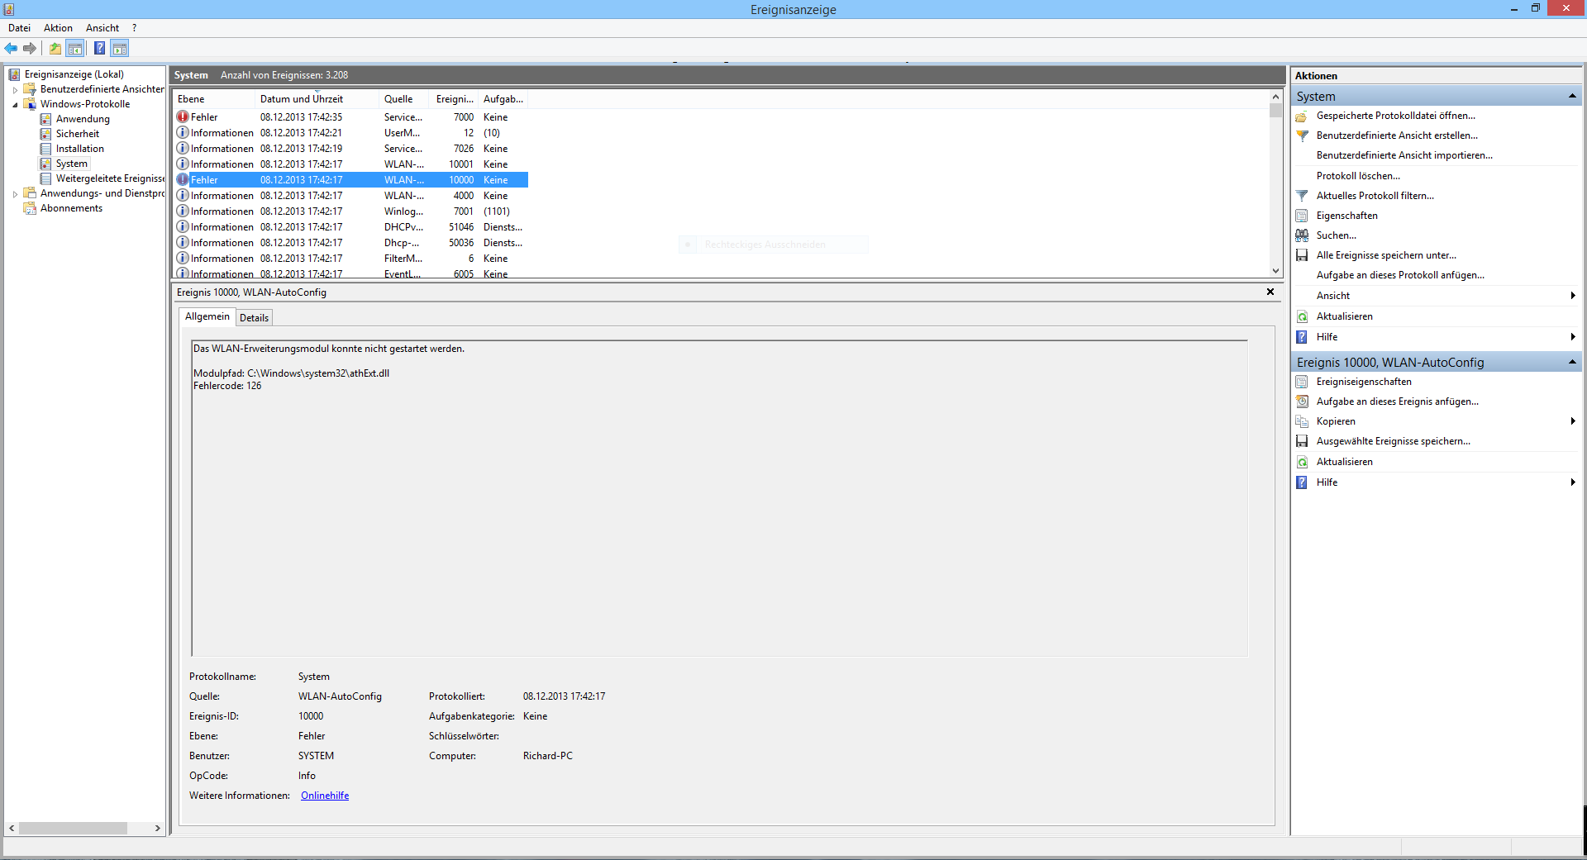The width and height of the screenshot is (1587, 860).
Task: Select the Ereignisanzeige (Lokal) root node
Action: 74,74
